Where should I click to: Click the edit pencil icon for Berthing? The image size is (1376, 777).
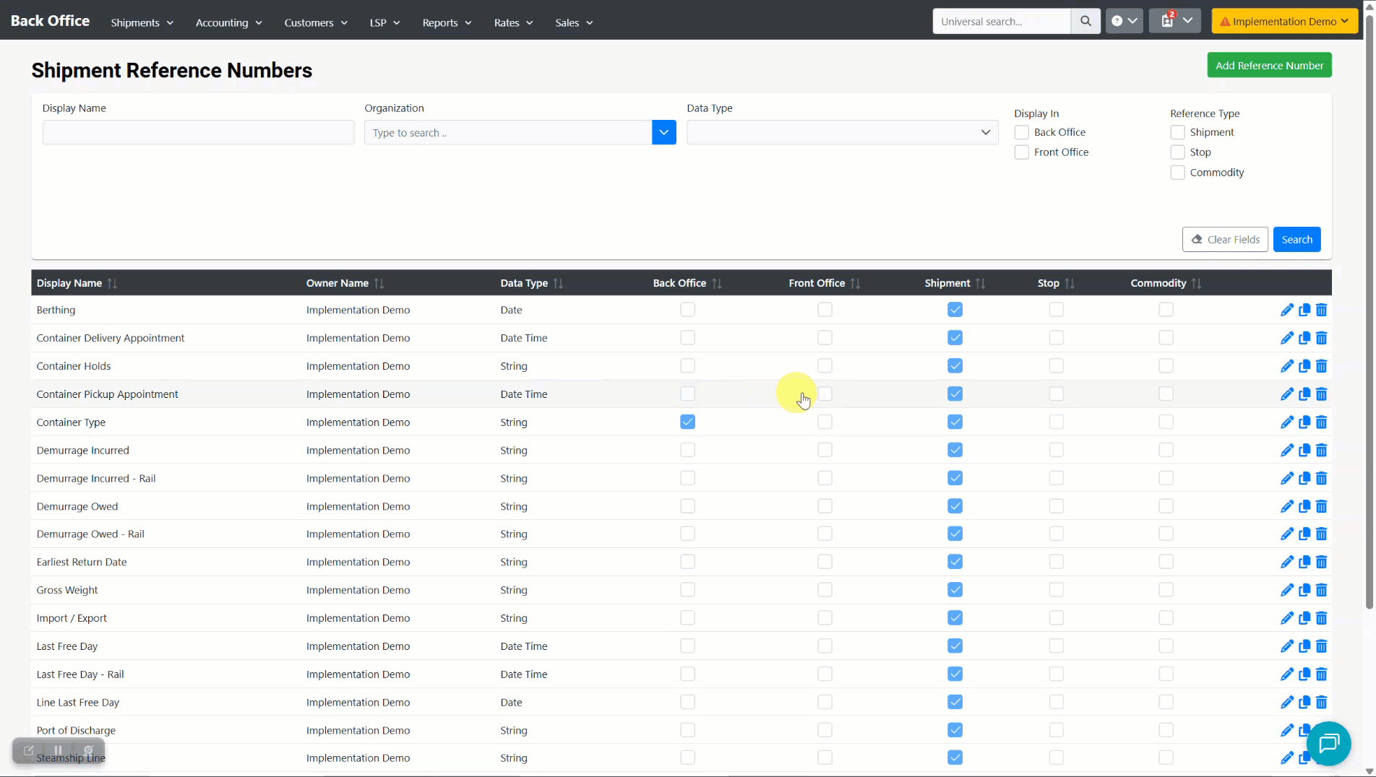pos(1286,310)
